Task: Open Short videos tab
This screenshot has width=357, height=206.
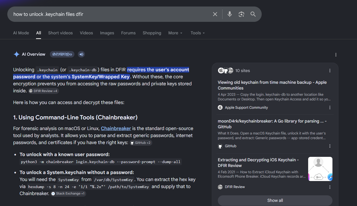Action: pyautogui.click(x=60, y=33)
